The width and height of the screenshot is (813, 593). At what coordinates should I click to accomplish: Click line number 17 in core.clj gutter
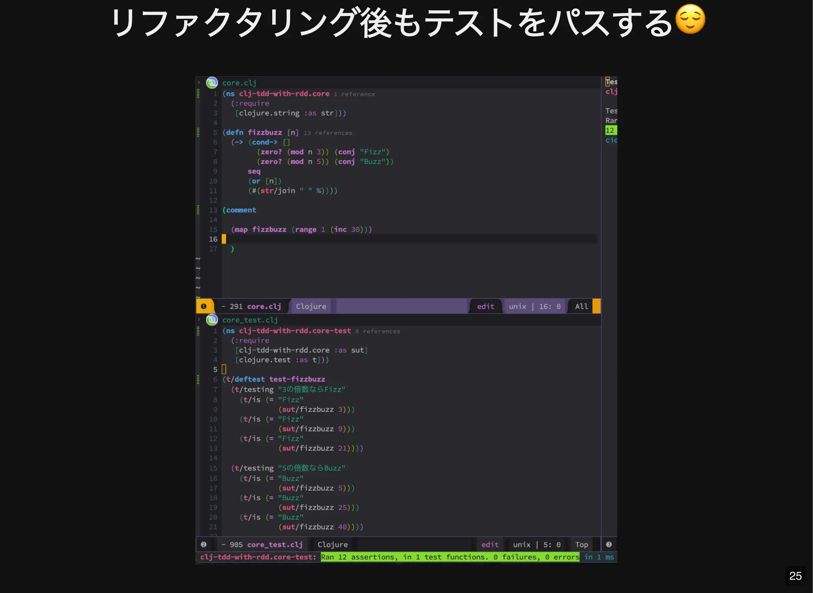213,249
